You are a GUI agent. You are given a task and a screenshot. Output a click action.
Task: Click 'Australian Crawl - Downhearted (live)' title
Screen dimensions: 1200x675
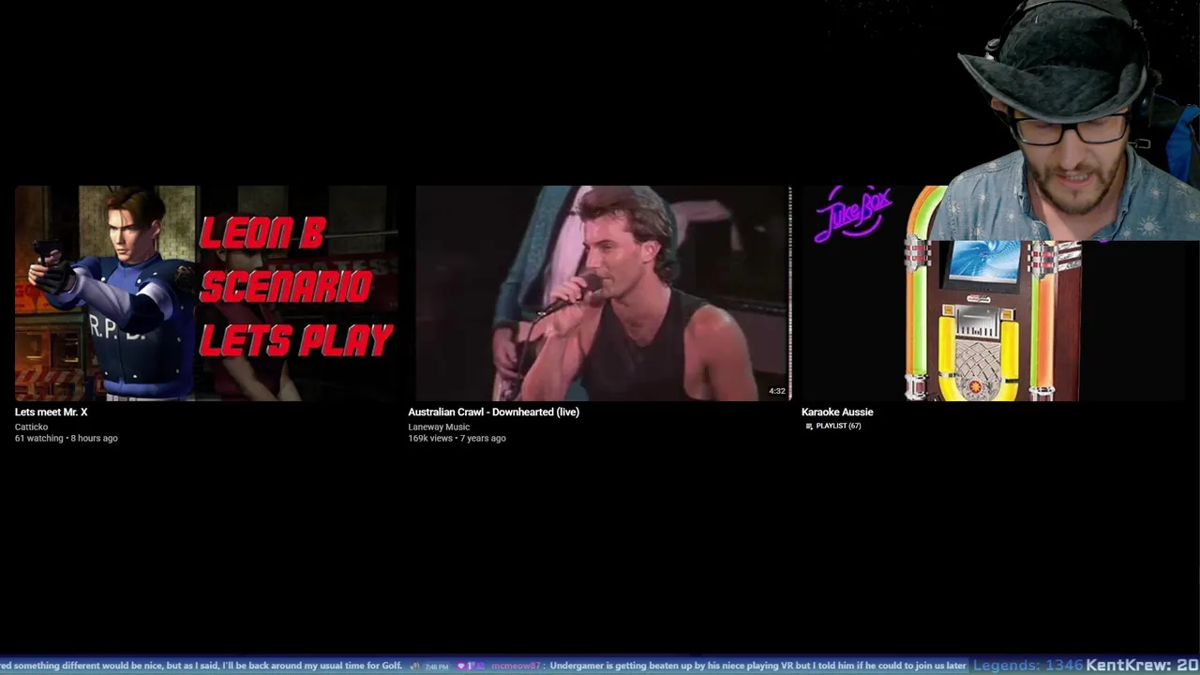(494, 412)
